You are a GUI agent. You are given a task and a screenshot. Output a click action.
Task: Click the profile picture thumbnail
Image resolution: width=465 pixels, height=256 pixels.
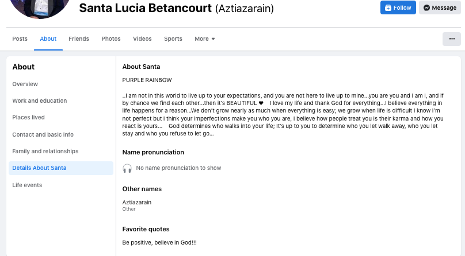tap(40, 6)
